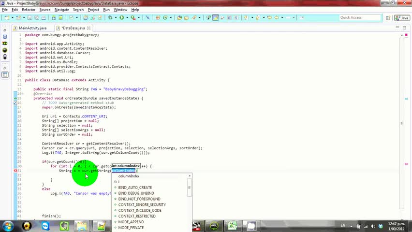Open the File menu
Image resolution: width=412 pixels, height=232 pixels.
[5, 10]
